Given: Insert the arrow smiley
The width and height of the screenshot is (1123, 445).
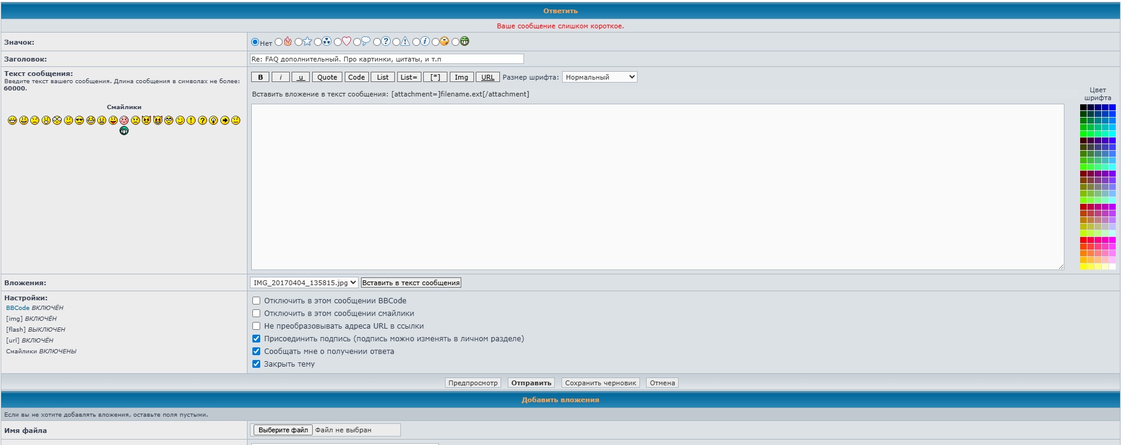Looking at the screenshot, I should (x=225, y=121).
